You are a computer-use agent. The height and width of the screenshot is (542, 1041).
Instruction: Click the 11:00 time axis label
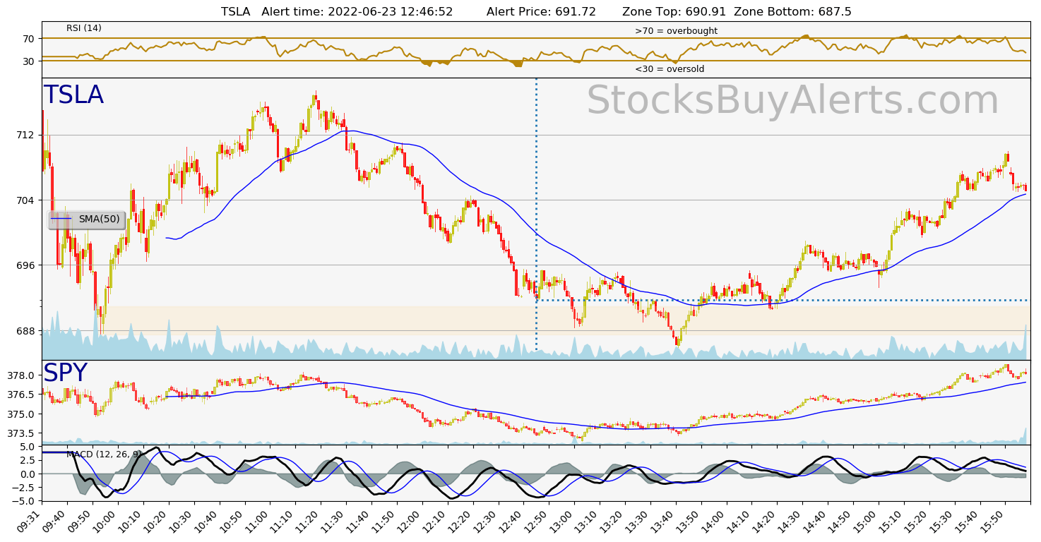click(257, 521)
